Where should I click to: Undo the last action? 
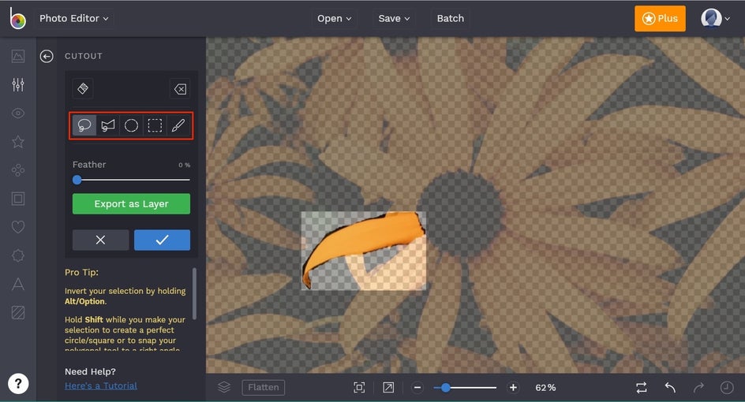(x=670, y=387)
